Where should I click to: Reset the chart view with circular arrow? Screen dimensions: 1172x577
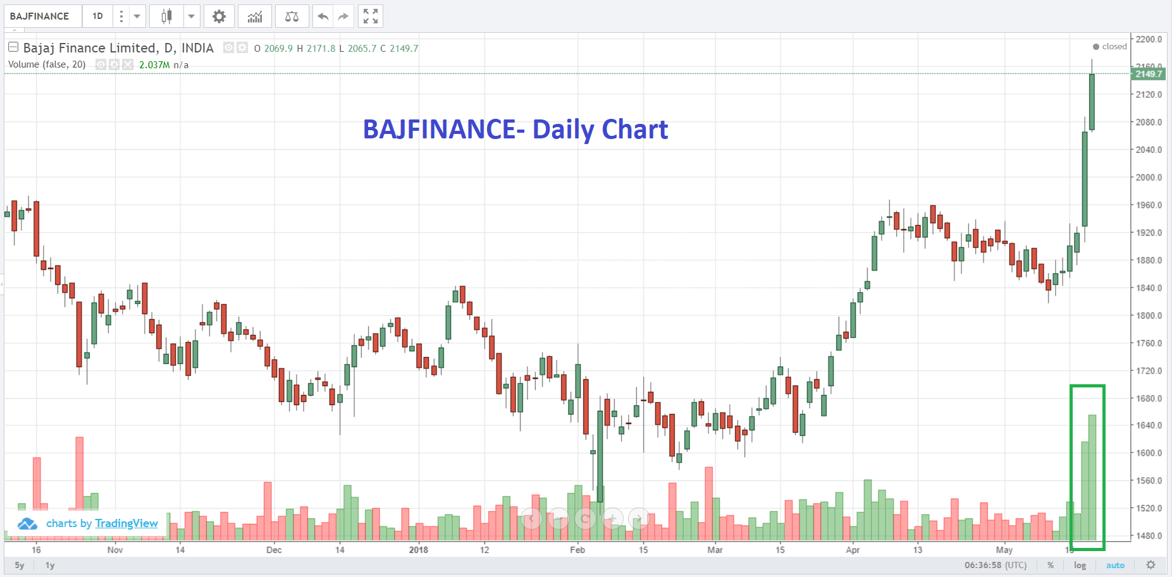click(x=586, y=519)
